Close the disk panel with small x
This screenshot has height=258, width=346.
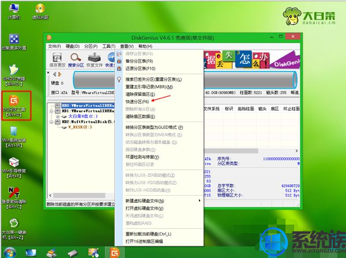click(48, 73)
